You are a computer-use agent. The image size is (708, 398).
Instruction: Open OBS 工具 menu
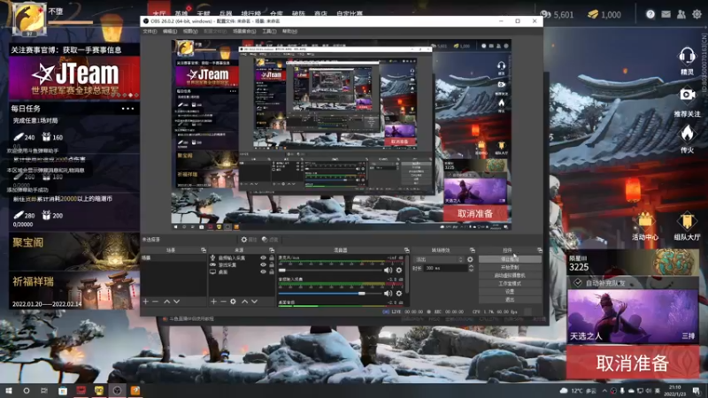(269, 32)
